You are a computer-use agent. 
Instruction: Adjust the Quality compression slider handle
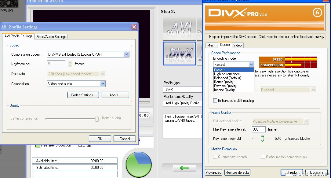click(97, 118)
